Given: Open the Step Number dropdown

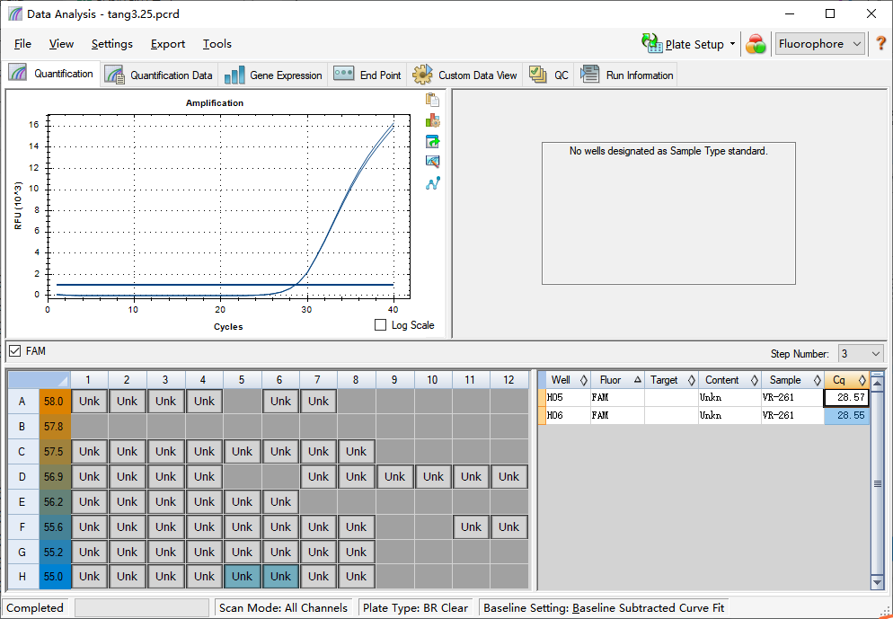Looking at the screenshot, I should click(x=861, y=354).
